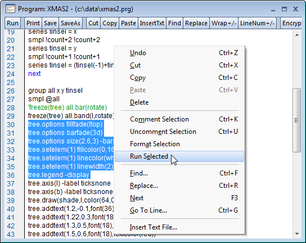Click the vertical scrollbar thumb

[297, 120]
